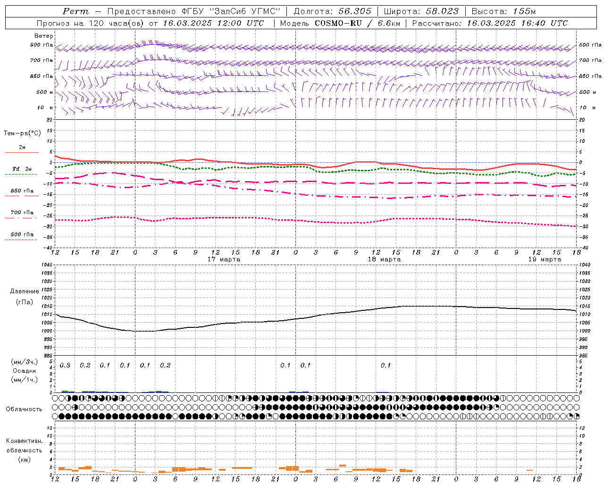Click the "Perm" station title
Image resolution: width=604 pixels, height=483 pixels.
point(75,11)
